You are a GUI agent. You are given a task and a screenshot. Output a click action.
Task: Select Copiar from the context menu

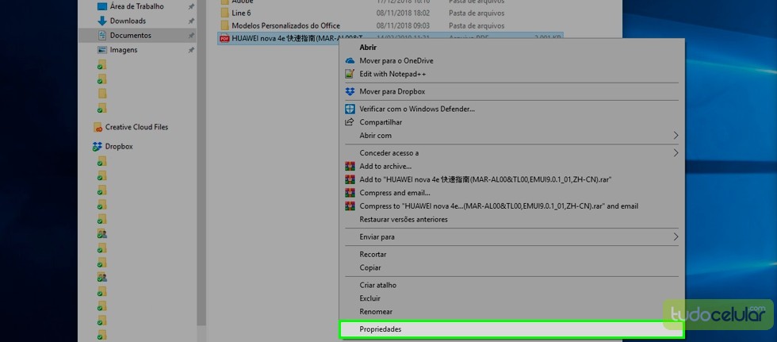tap(370, 268)
